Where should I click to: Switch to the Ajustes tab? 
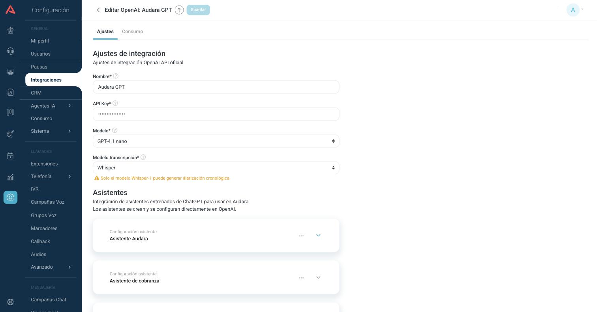pos(105,32)
